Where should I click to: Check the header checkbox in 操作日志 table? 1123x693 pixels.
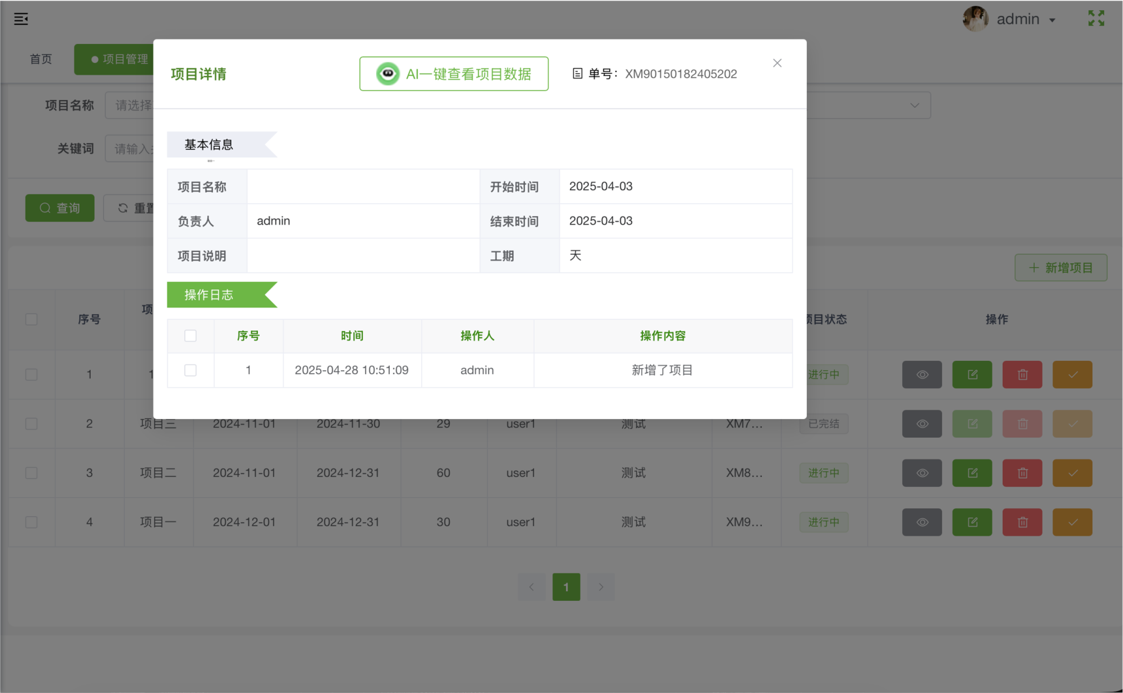tap(190, 335)
